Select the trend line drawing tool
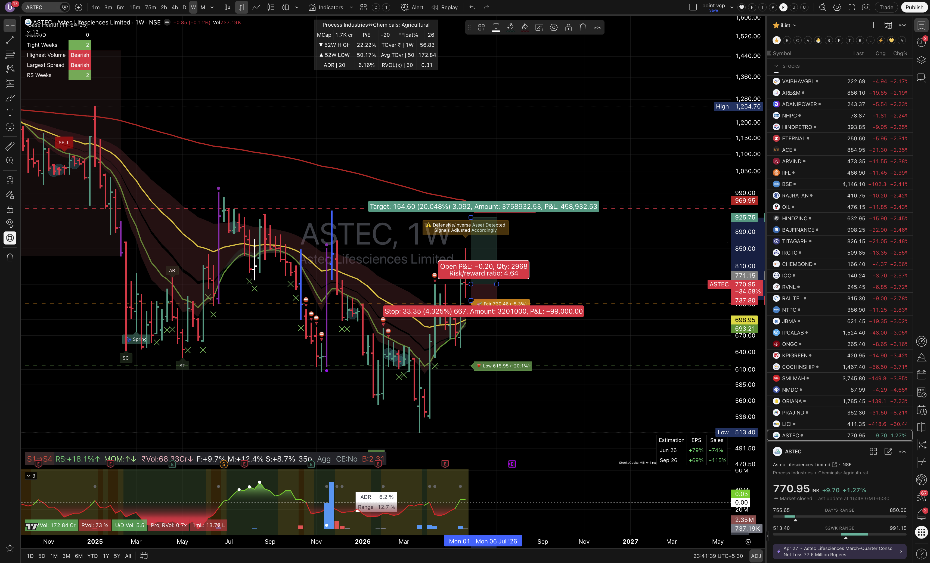Screen dimensions: 930x563 click(x=10, y=40)
